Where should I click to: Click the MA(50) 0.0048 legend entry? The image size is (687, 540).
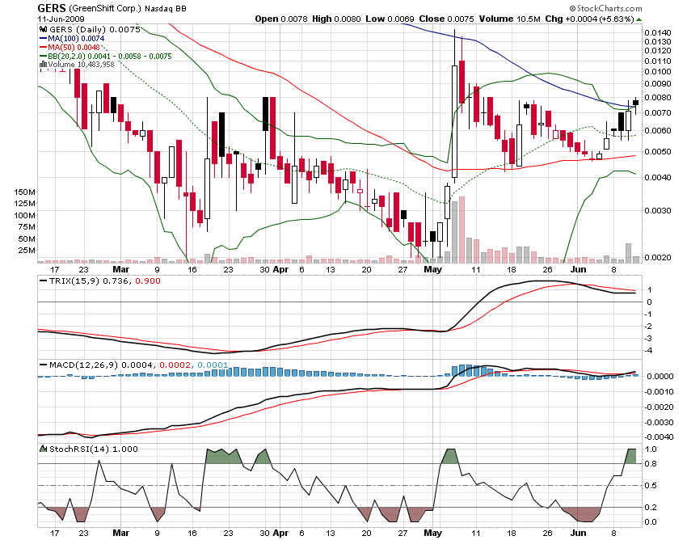click(x=74, y=48)
